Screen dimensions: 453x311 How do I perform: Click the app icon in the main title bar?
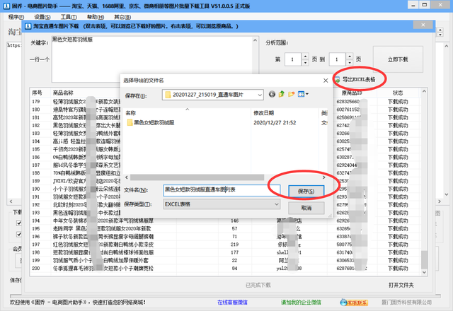point(6,6)
